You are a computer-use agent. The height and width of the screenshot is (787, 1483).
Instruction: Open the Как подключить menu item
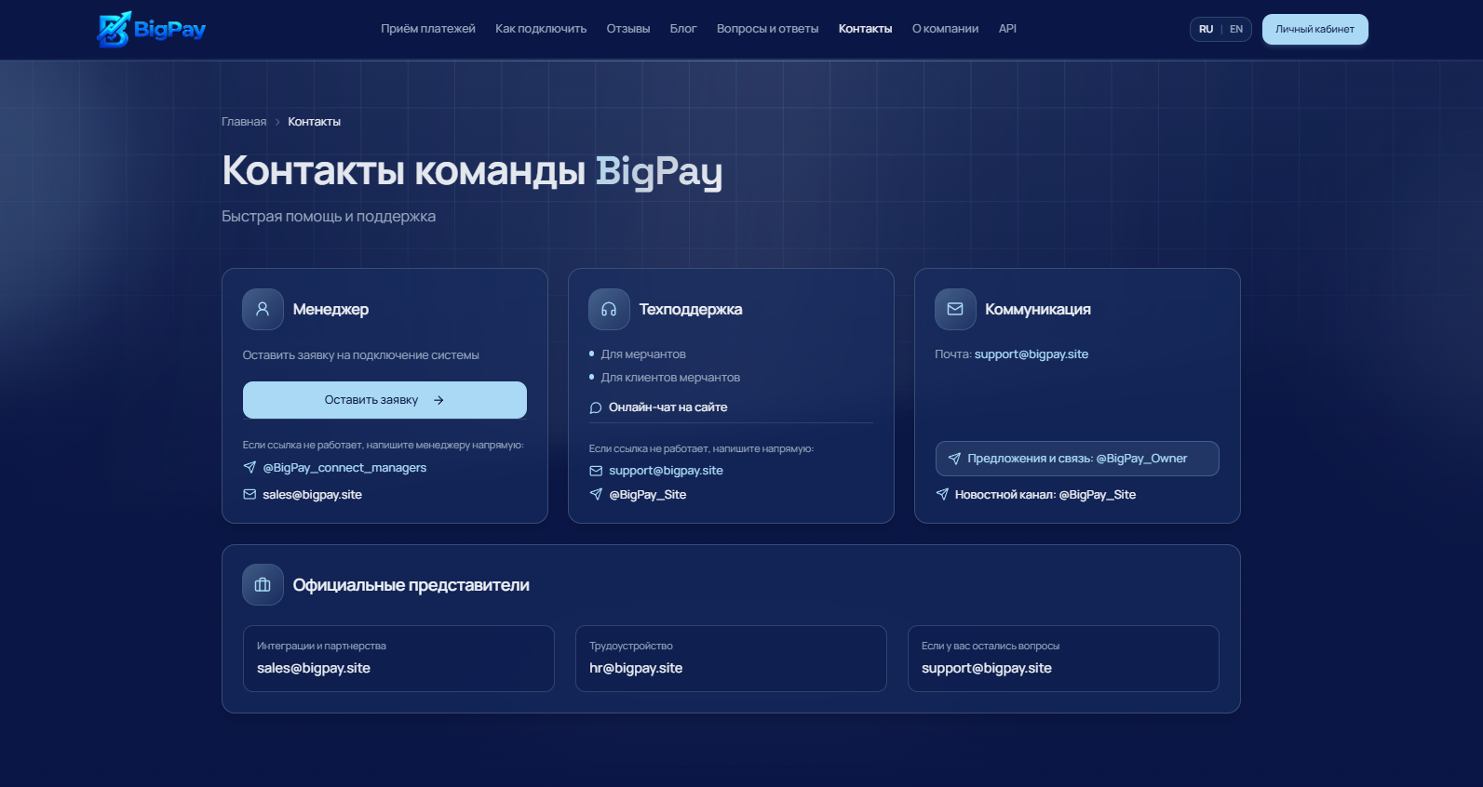pos(541,29)
